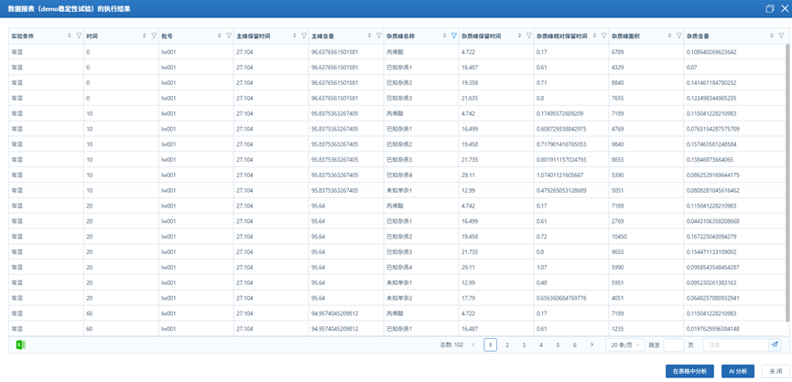This screenshot has height=382, width=792.
Task: Click the filter icon for 批号 column
Action: [229, 37]
